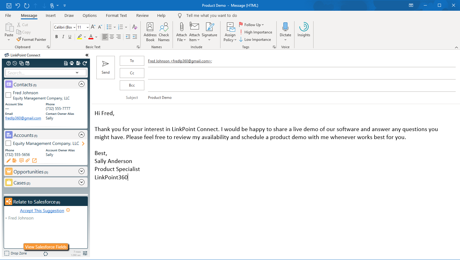Open the File menu
The height and width of the screenshot is (260, 460).
click(8, 16)
